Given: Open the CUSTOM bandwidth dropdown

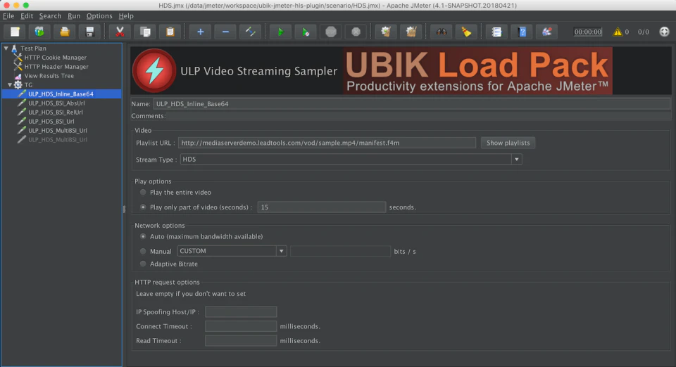Looking at the screenshot, I should point(232,251).
